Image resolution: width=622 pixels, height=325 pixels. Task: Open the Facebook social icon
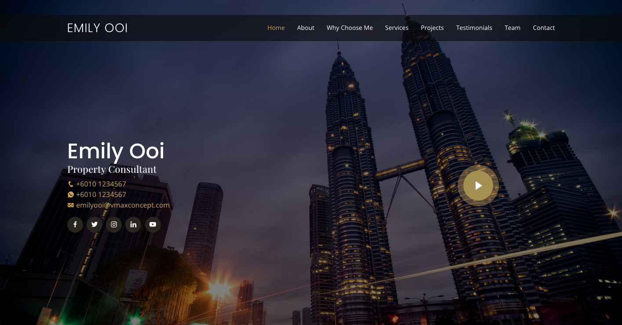[75, 224]
